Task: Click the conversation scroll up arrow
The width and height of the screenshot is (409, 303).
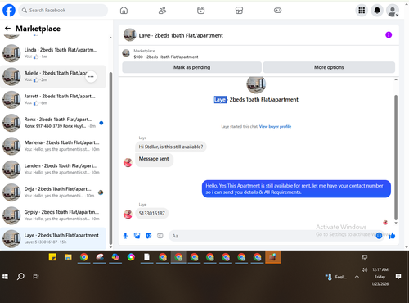Action: [x=396, y=79]
